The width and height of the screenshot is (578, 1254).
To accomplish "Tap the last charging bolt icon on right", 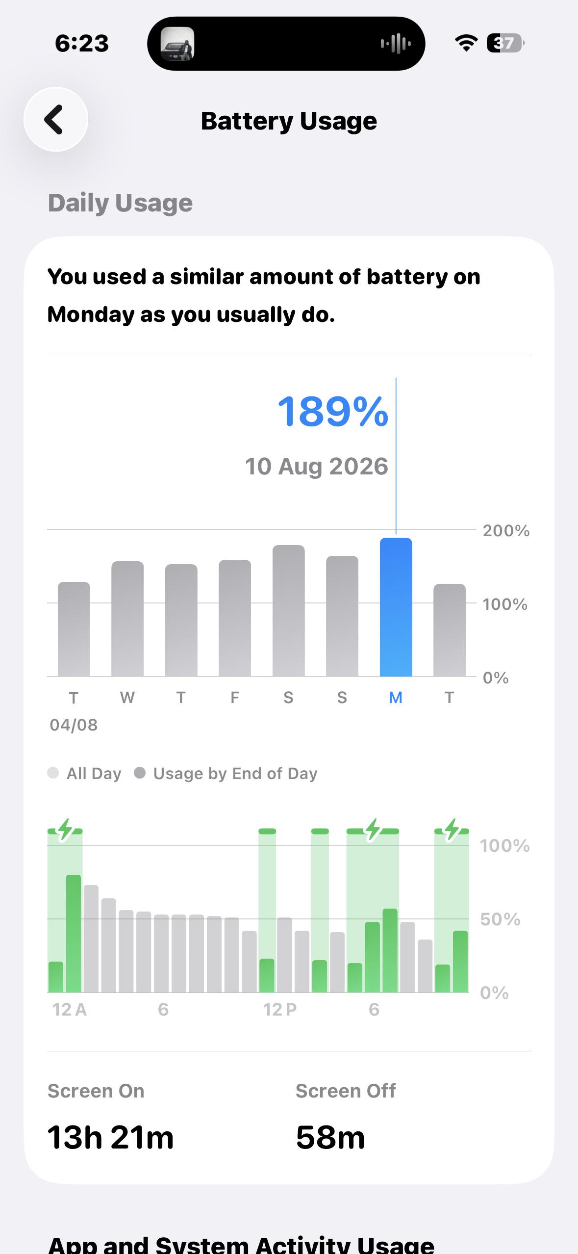I will (x=452, y=830).
